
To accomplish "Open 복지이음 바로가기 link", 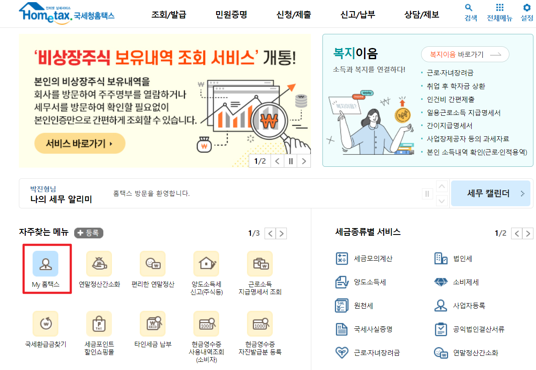I will coord(464,54).
